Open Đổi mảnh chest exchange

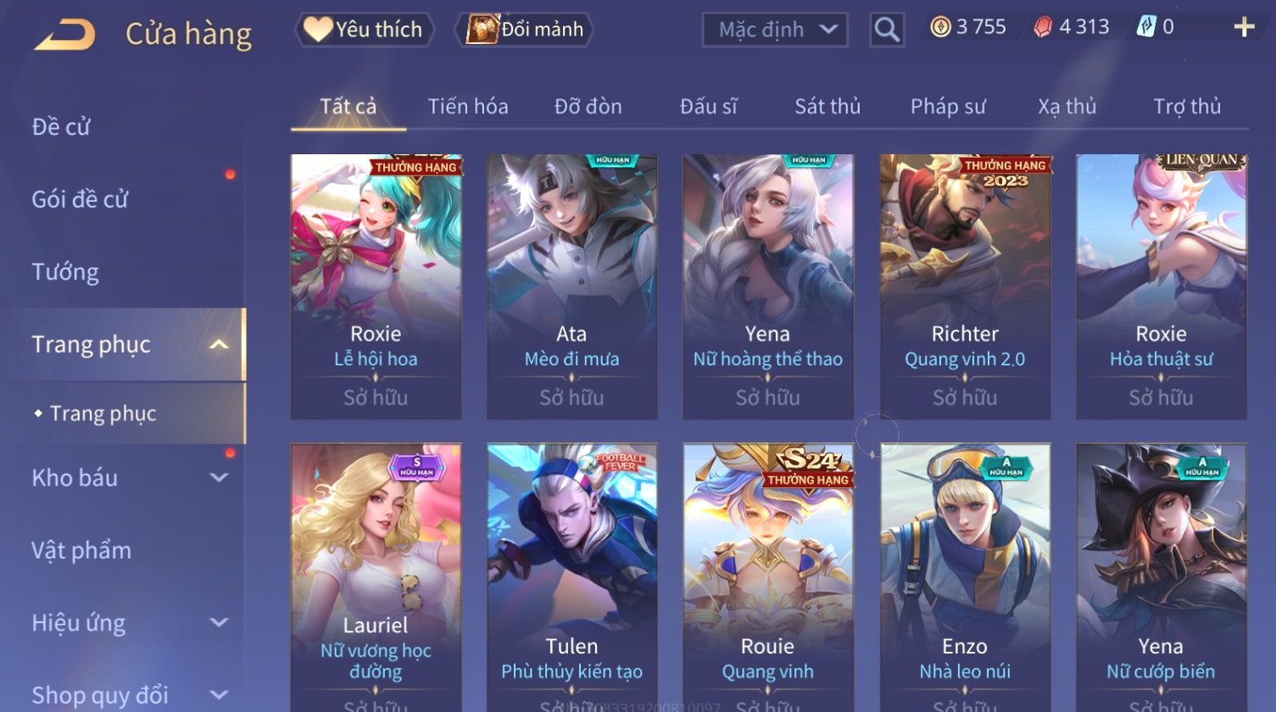(x=525, y=30)
